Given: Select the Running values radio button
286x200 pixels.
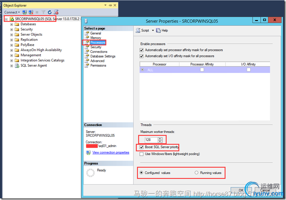Looking at the screenshot, I should pyautogui.click(x=197, y=173).
